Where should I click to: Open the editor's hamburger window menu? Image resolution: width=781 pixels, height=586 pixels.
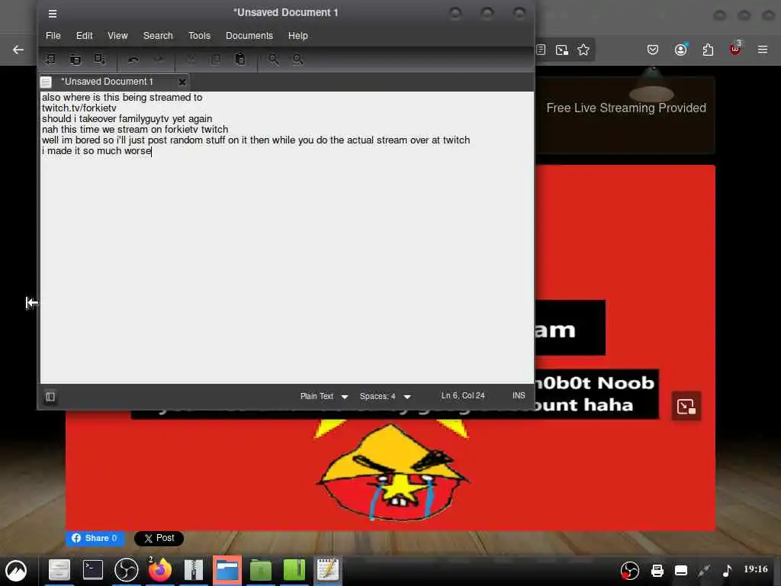(x=53, y=14)
